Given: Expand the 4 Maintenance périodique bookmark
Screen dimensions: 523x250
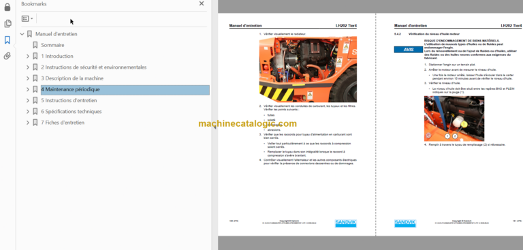Looking at the screenshot, I should (x=28, y=89).
